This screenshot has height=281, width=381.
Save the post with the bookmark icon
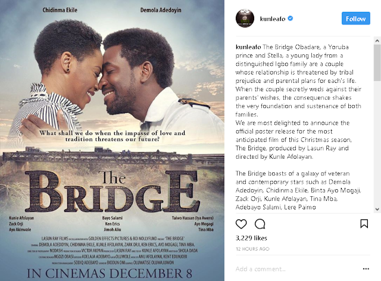[364, 224]
